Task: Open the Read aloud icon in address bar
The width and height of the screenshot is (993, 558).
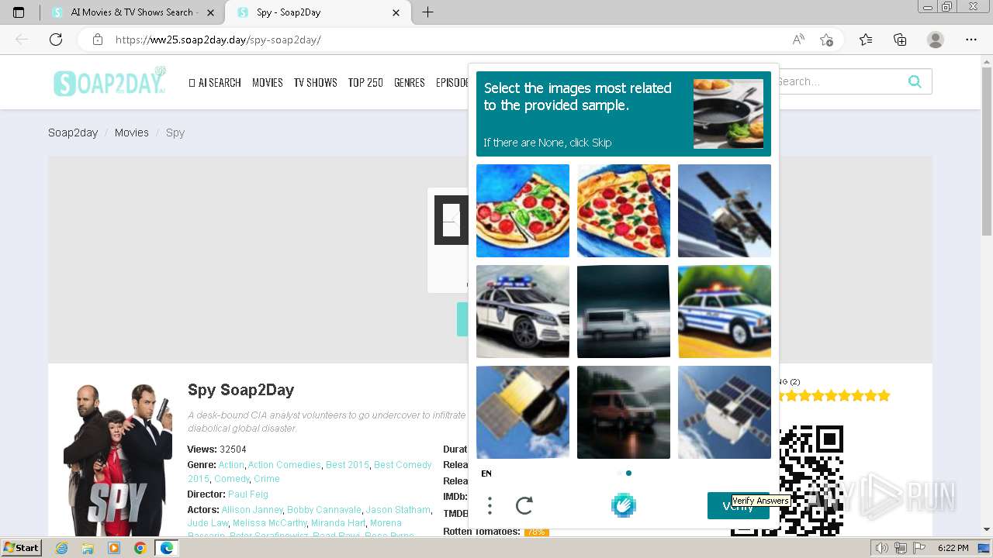Action: tap(798, 40)
